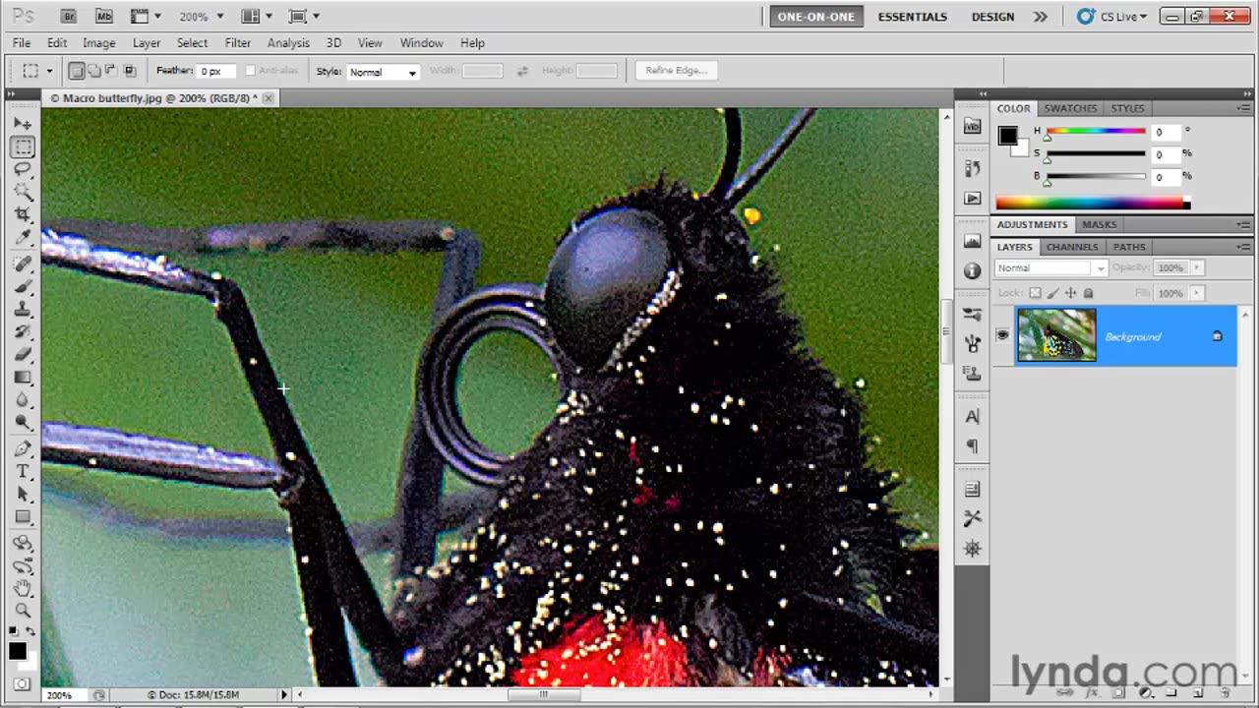Open the Style dropdown set to Normal
The width and height of the screenshot is (1259, 708).
coord(384,72)
